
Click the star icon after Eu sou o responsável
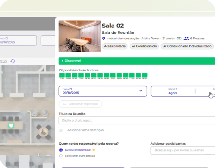(x=94, y=150)
